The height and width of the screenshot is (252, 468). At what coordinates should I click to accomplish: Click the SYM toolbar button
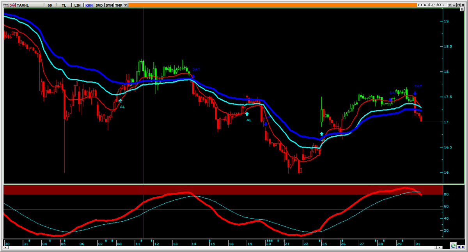[x=109, y=5]
